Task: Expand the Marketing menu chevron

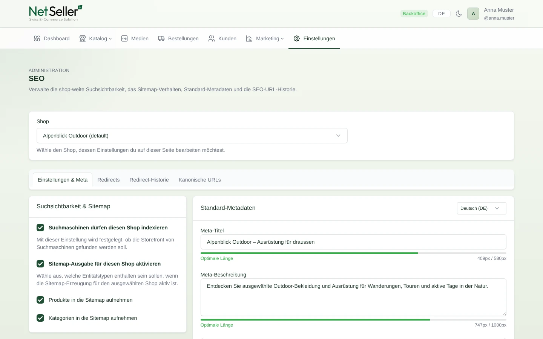Action: [x=282, y=39]
